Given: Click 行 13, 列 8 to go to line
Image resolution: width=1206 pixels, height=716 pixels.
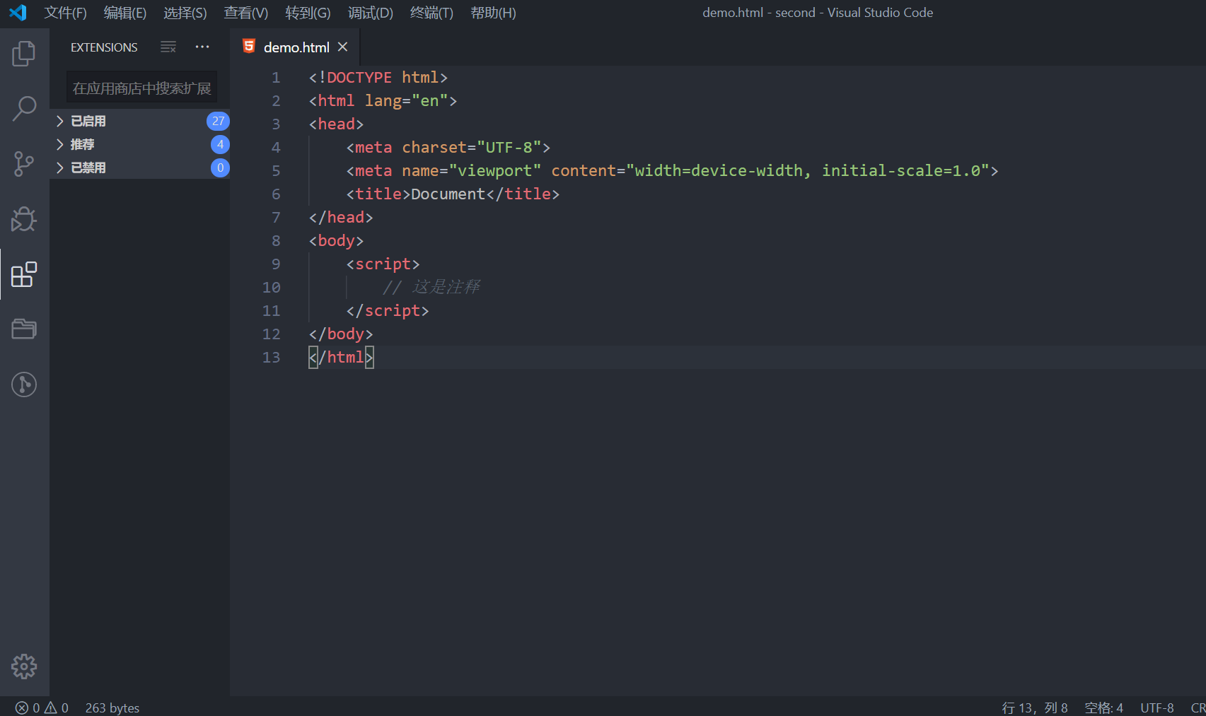Looking at the screenshot, I should [x=1035, y=707].
